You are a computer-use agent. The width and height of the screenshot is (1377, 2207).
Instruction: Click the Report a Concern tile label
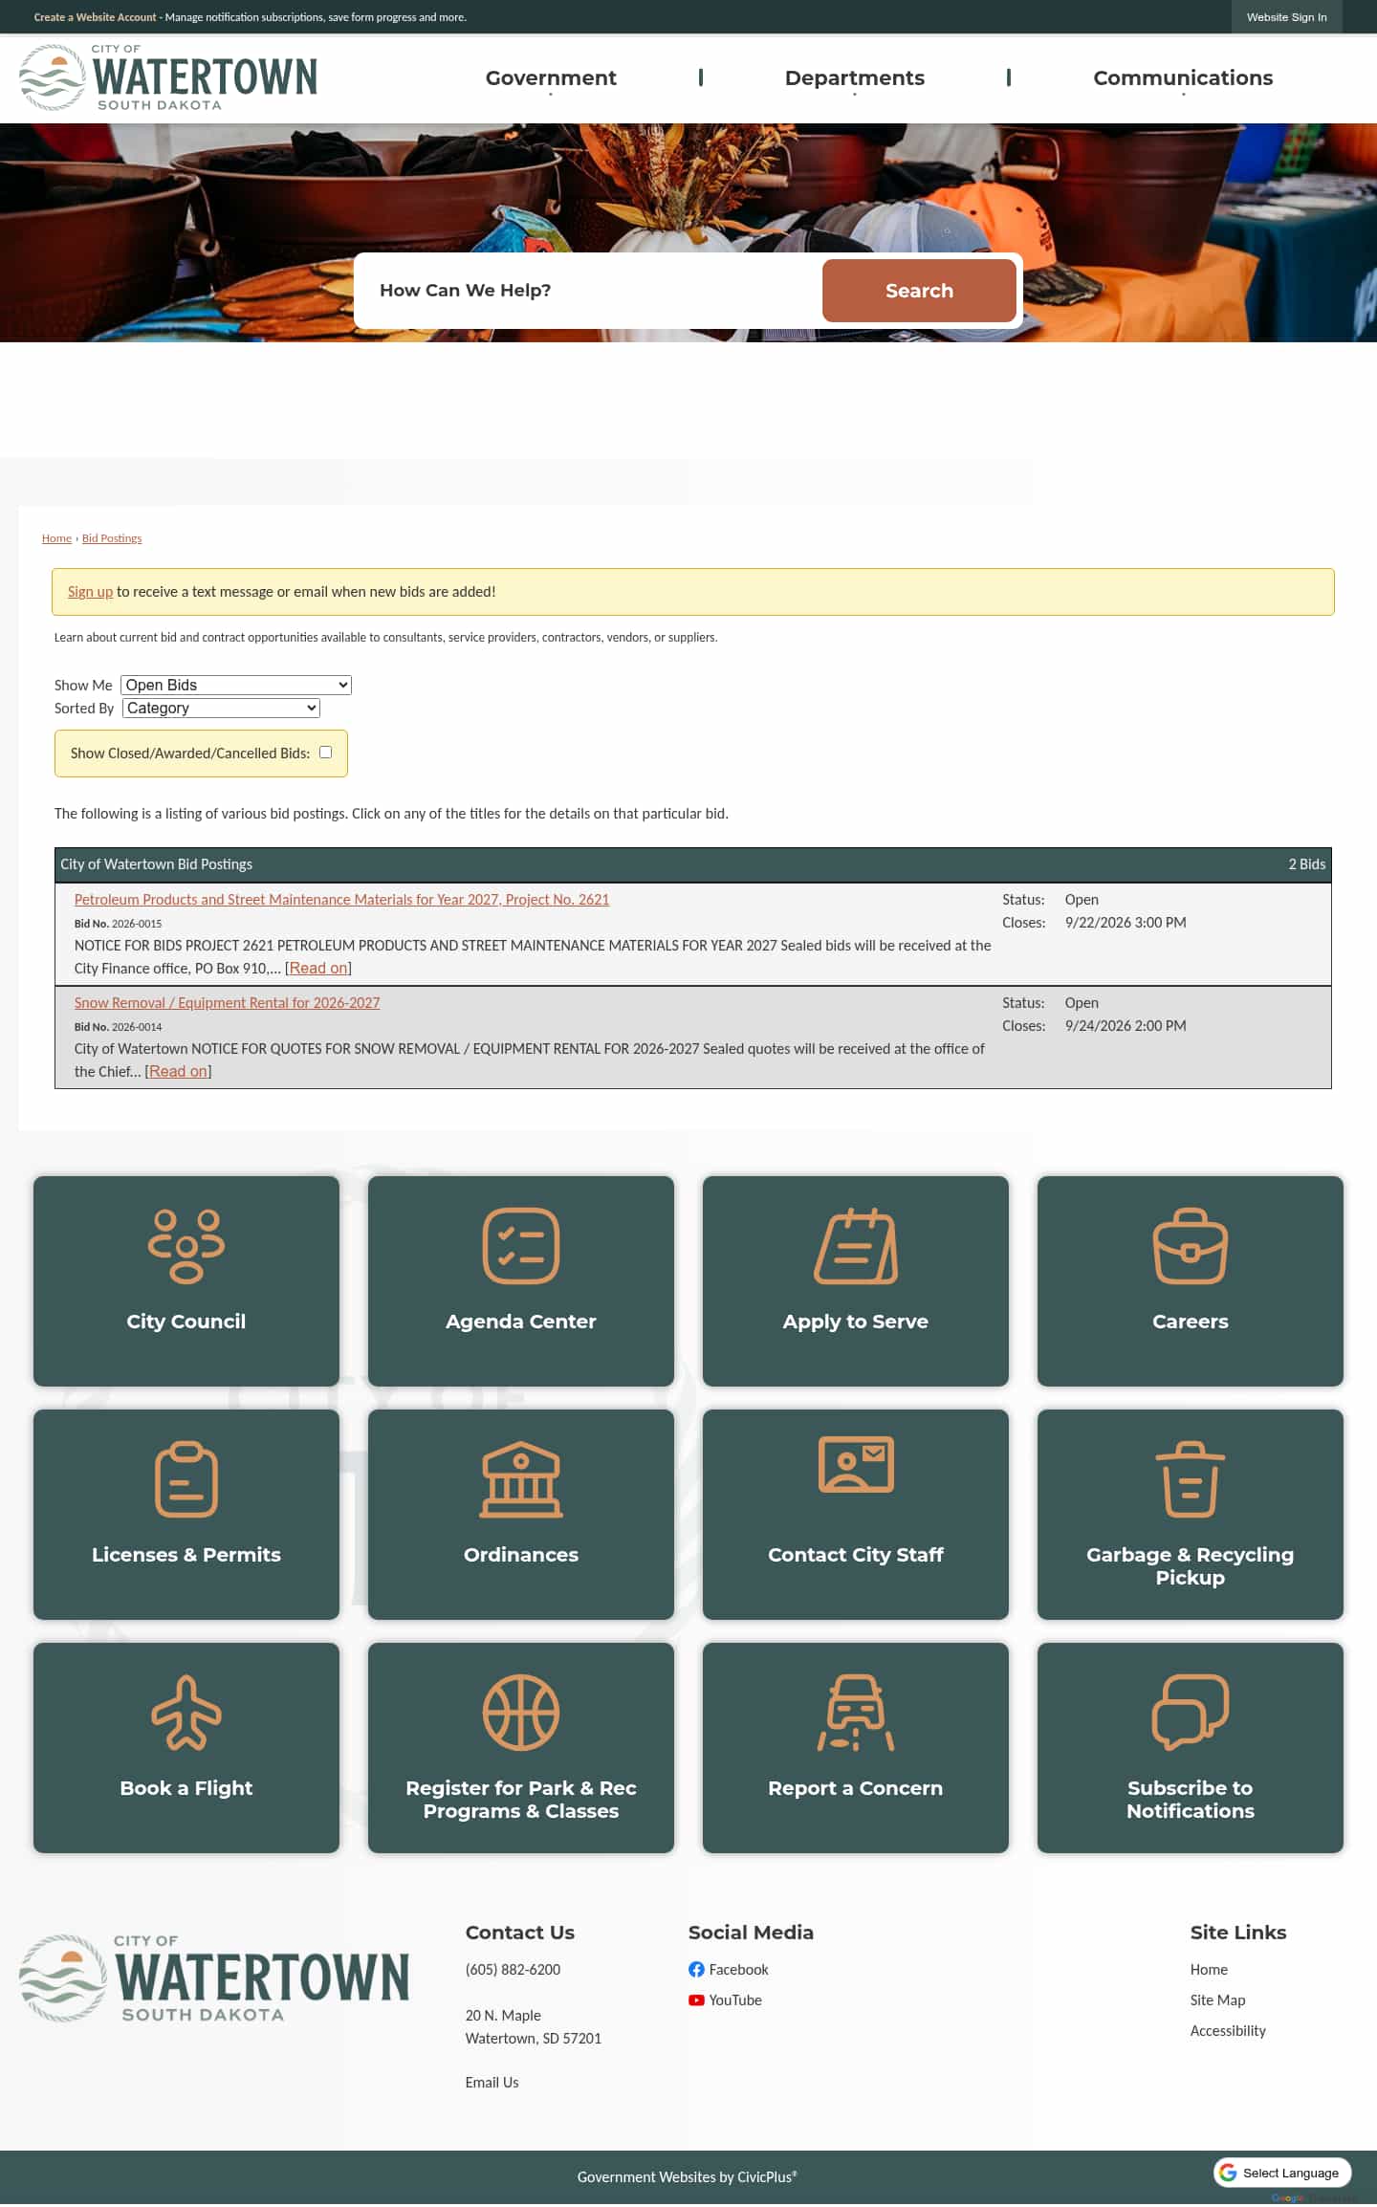(x=856, y=1788)
